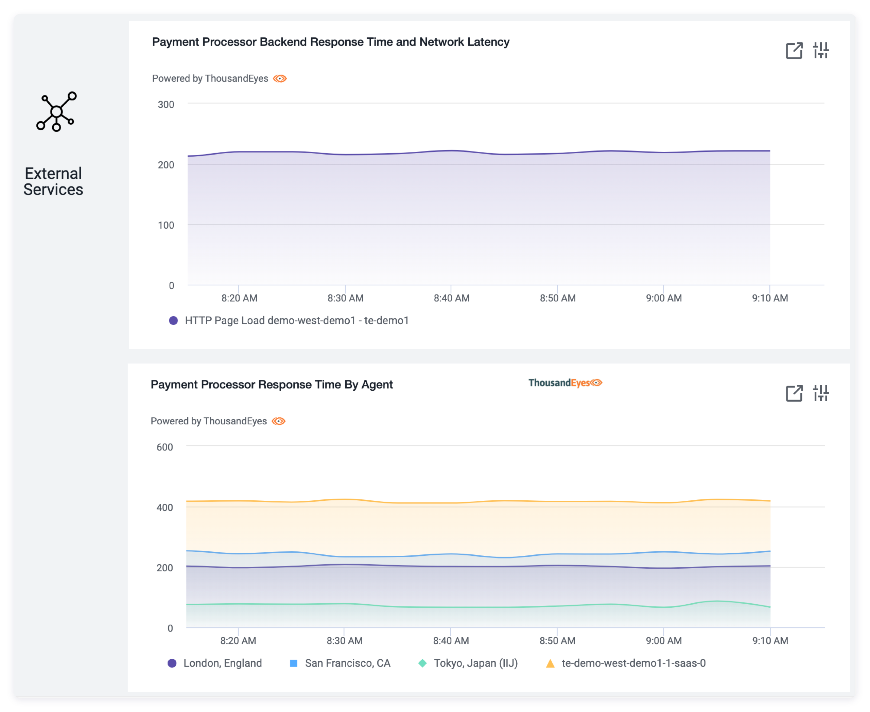Click the External Services network icon
Viewport: 870px width, 712px height.
coord(56,111)
